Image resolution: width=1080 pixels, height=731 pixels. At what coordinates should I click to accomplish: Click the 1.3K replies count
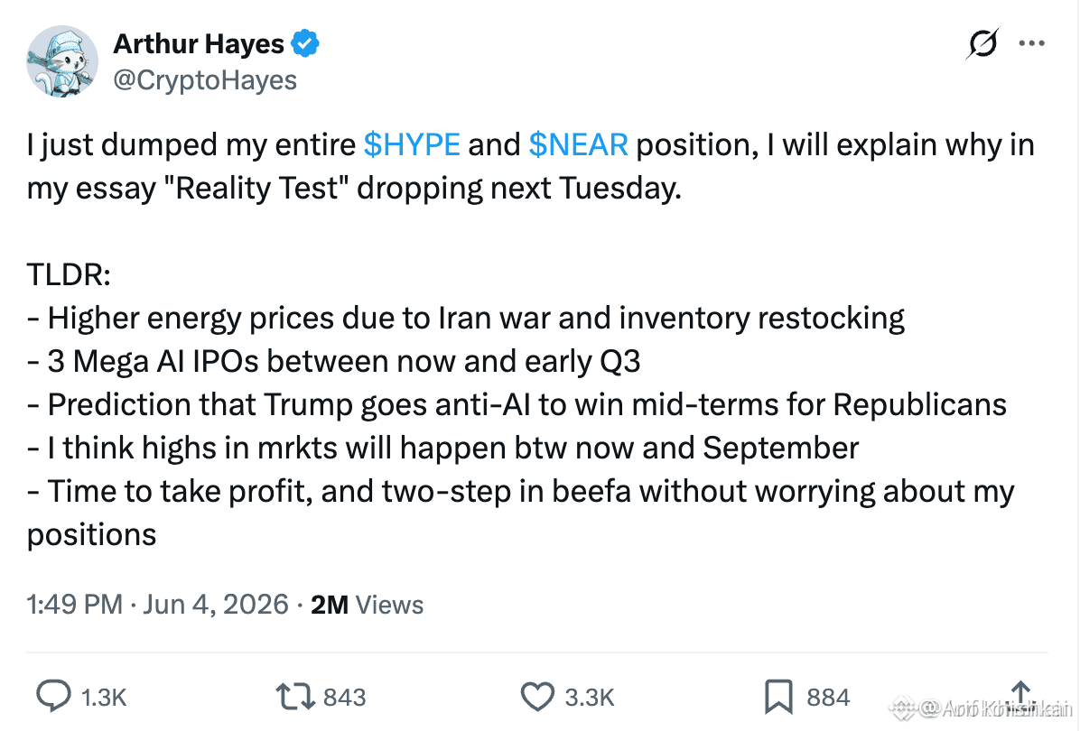pyautogui.click(x=104, y=698)
